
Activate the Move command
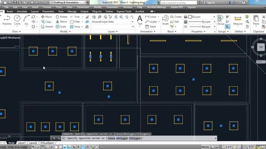pos(47,17)
